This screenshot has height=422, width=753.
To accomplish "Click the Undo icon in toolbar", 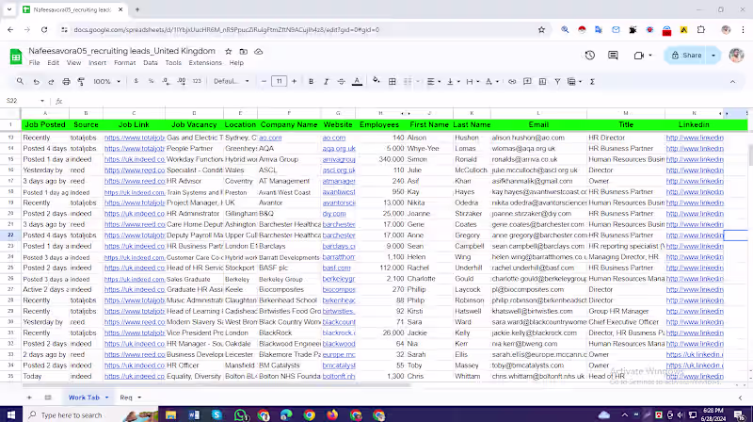I will tap(37, 82).
